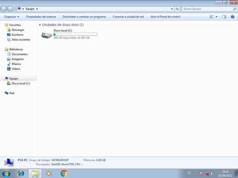
Task: Click the Disco local (C:) capacity bar
Action: pyautogui.click(x=75, y=34)
